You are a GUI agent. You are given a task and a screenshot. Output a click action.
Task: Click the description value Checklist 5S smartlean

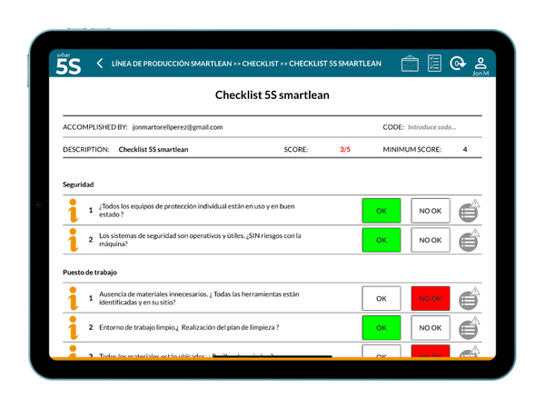[154, 150]
